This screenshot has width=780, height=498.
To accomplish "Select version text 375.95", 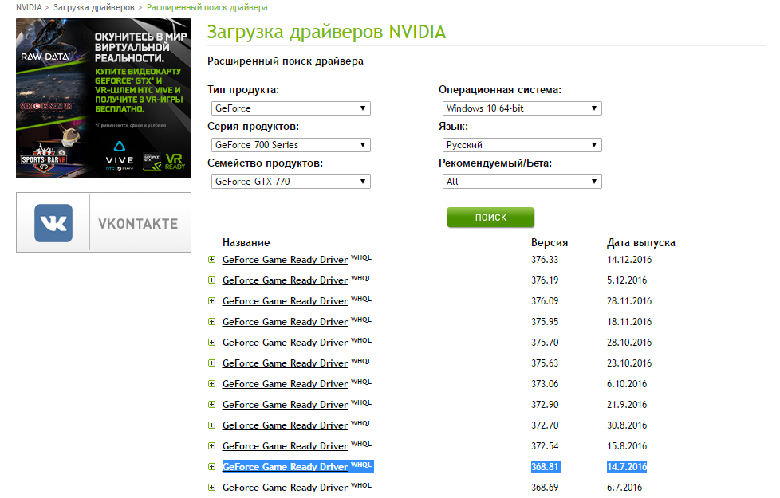I will click(545, 322).
